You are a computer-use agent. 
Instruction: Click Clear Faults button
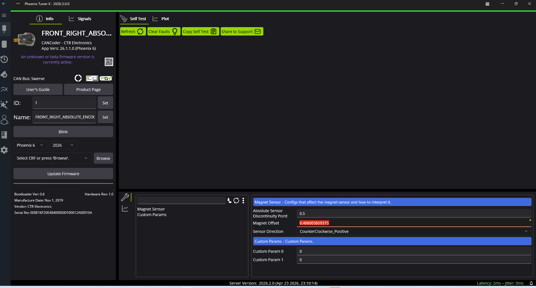pyautogui.click(x=164, y=31)
